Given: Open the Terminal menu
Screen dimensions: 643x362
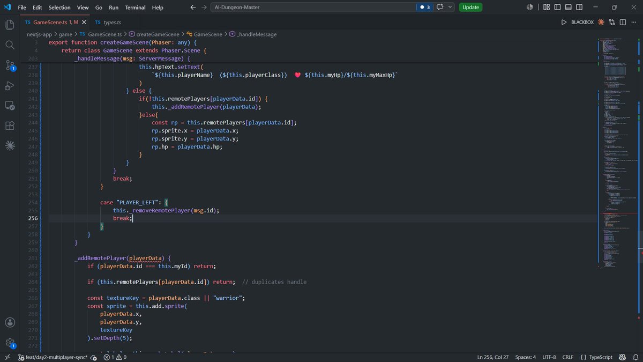Looking at the screenshot, I should 135,8.
